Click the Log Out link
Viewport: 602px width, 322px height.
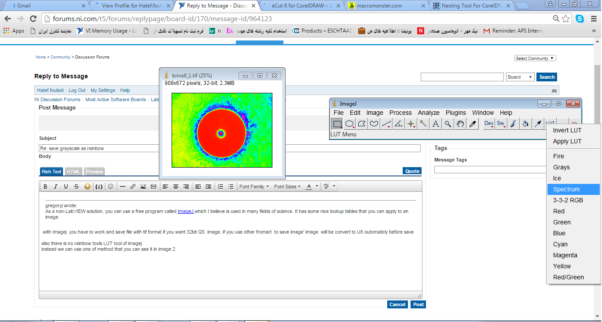point(77,90)
